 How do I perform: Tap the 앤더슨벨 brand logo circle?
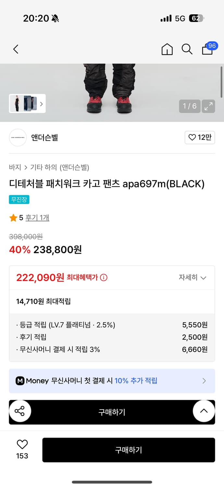pos(18,138)
